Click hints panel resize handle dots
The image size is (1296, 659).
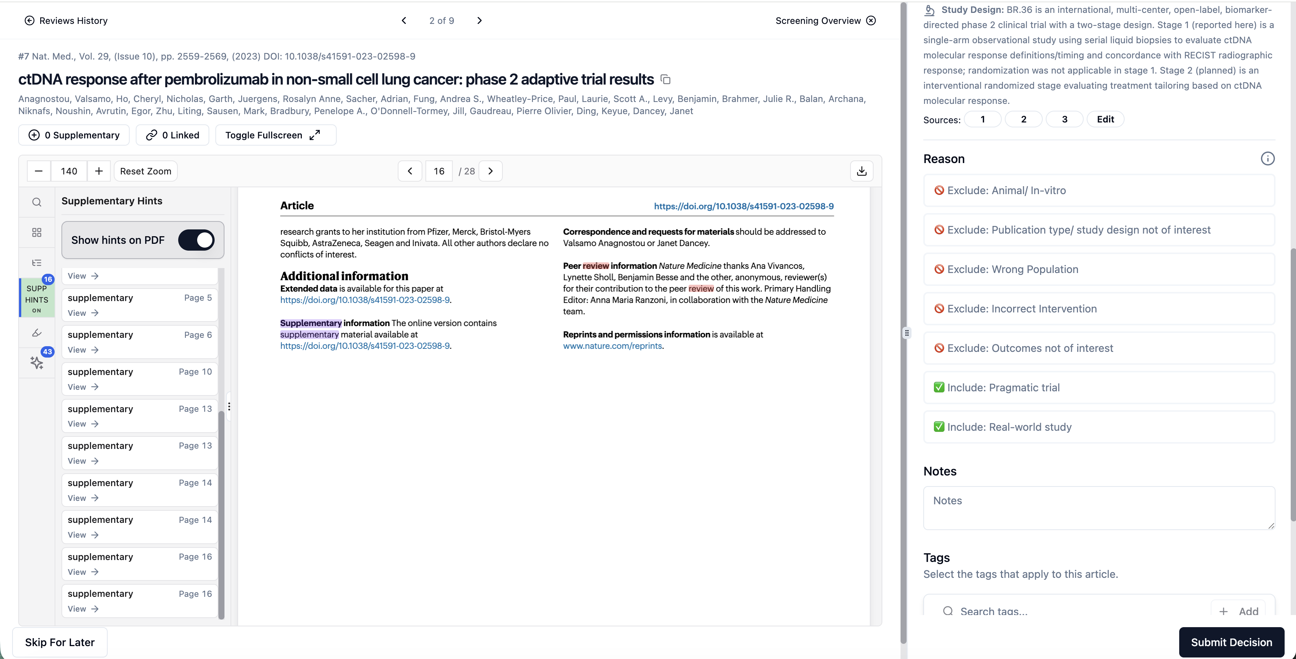coord(229,406)
